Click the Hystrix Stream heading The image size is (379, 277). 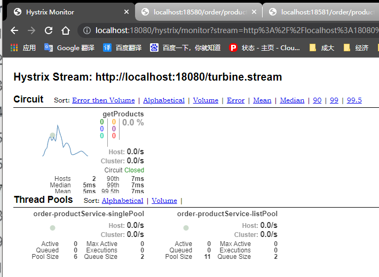click(148, 77)
